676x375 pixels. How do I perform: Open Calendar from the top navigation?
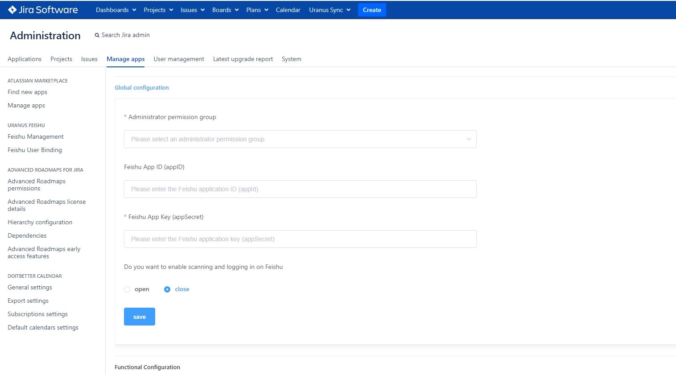[x=288, y=10]
